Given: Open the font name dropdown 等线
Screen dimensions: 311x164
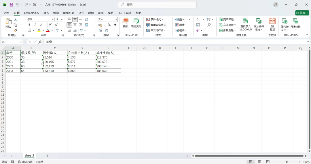Looking at the screenshot, I should click(x=40, y=19).
